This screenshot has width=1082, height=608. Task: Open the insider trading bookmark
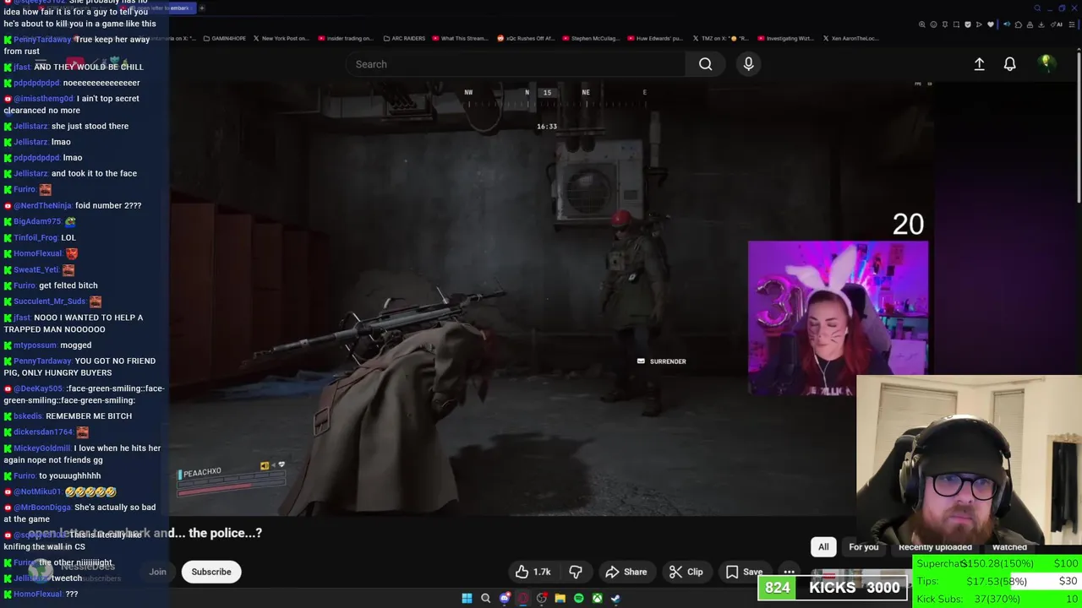tap(345, 38)
